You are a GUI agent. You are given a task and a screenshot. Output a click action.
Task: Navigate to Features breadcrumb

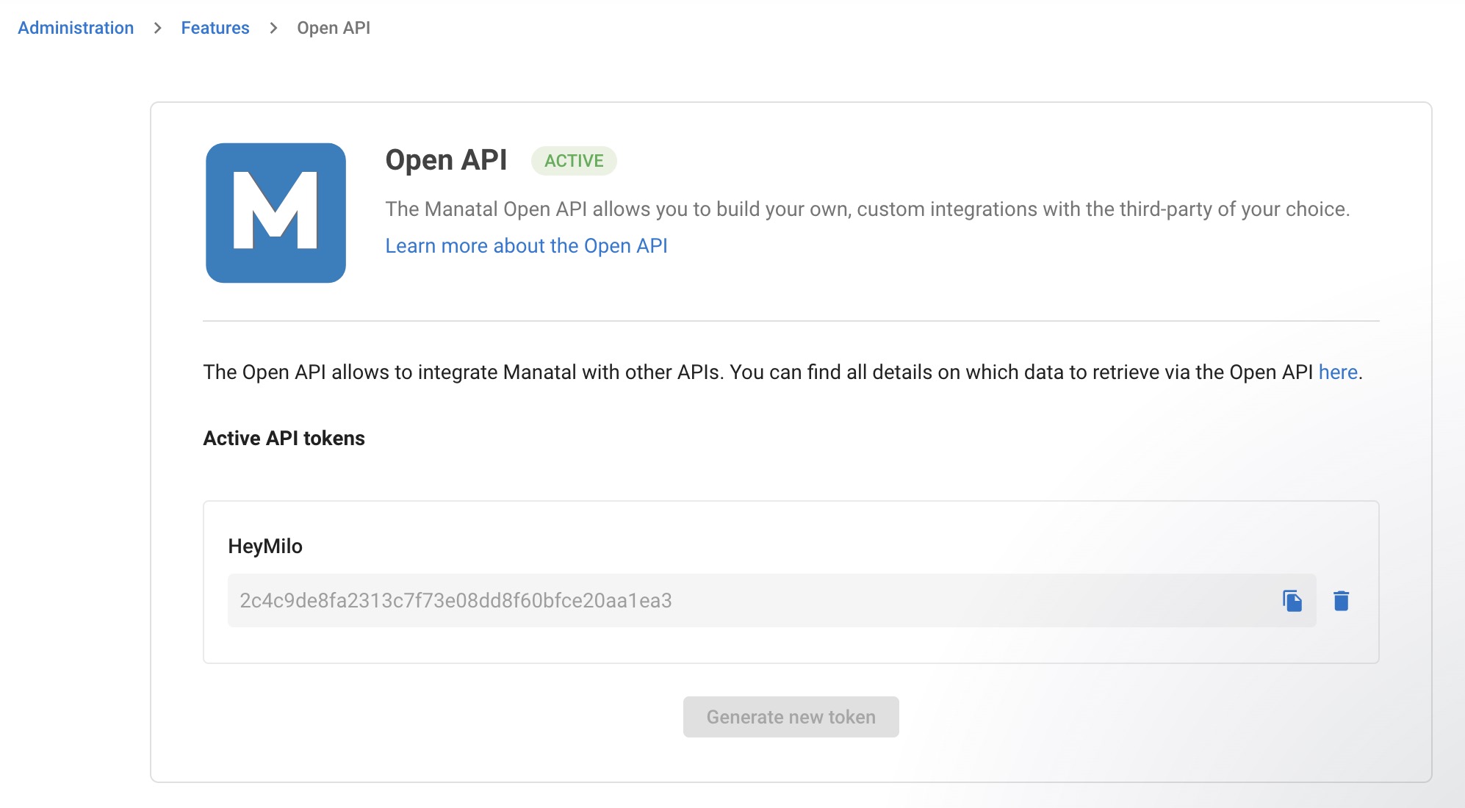click(215, 28)
